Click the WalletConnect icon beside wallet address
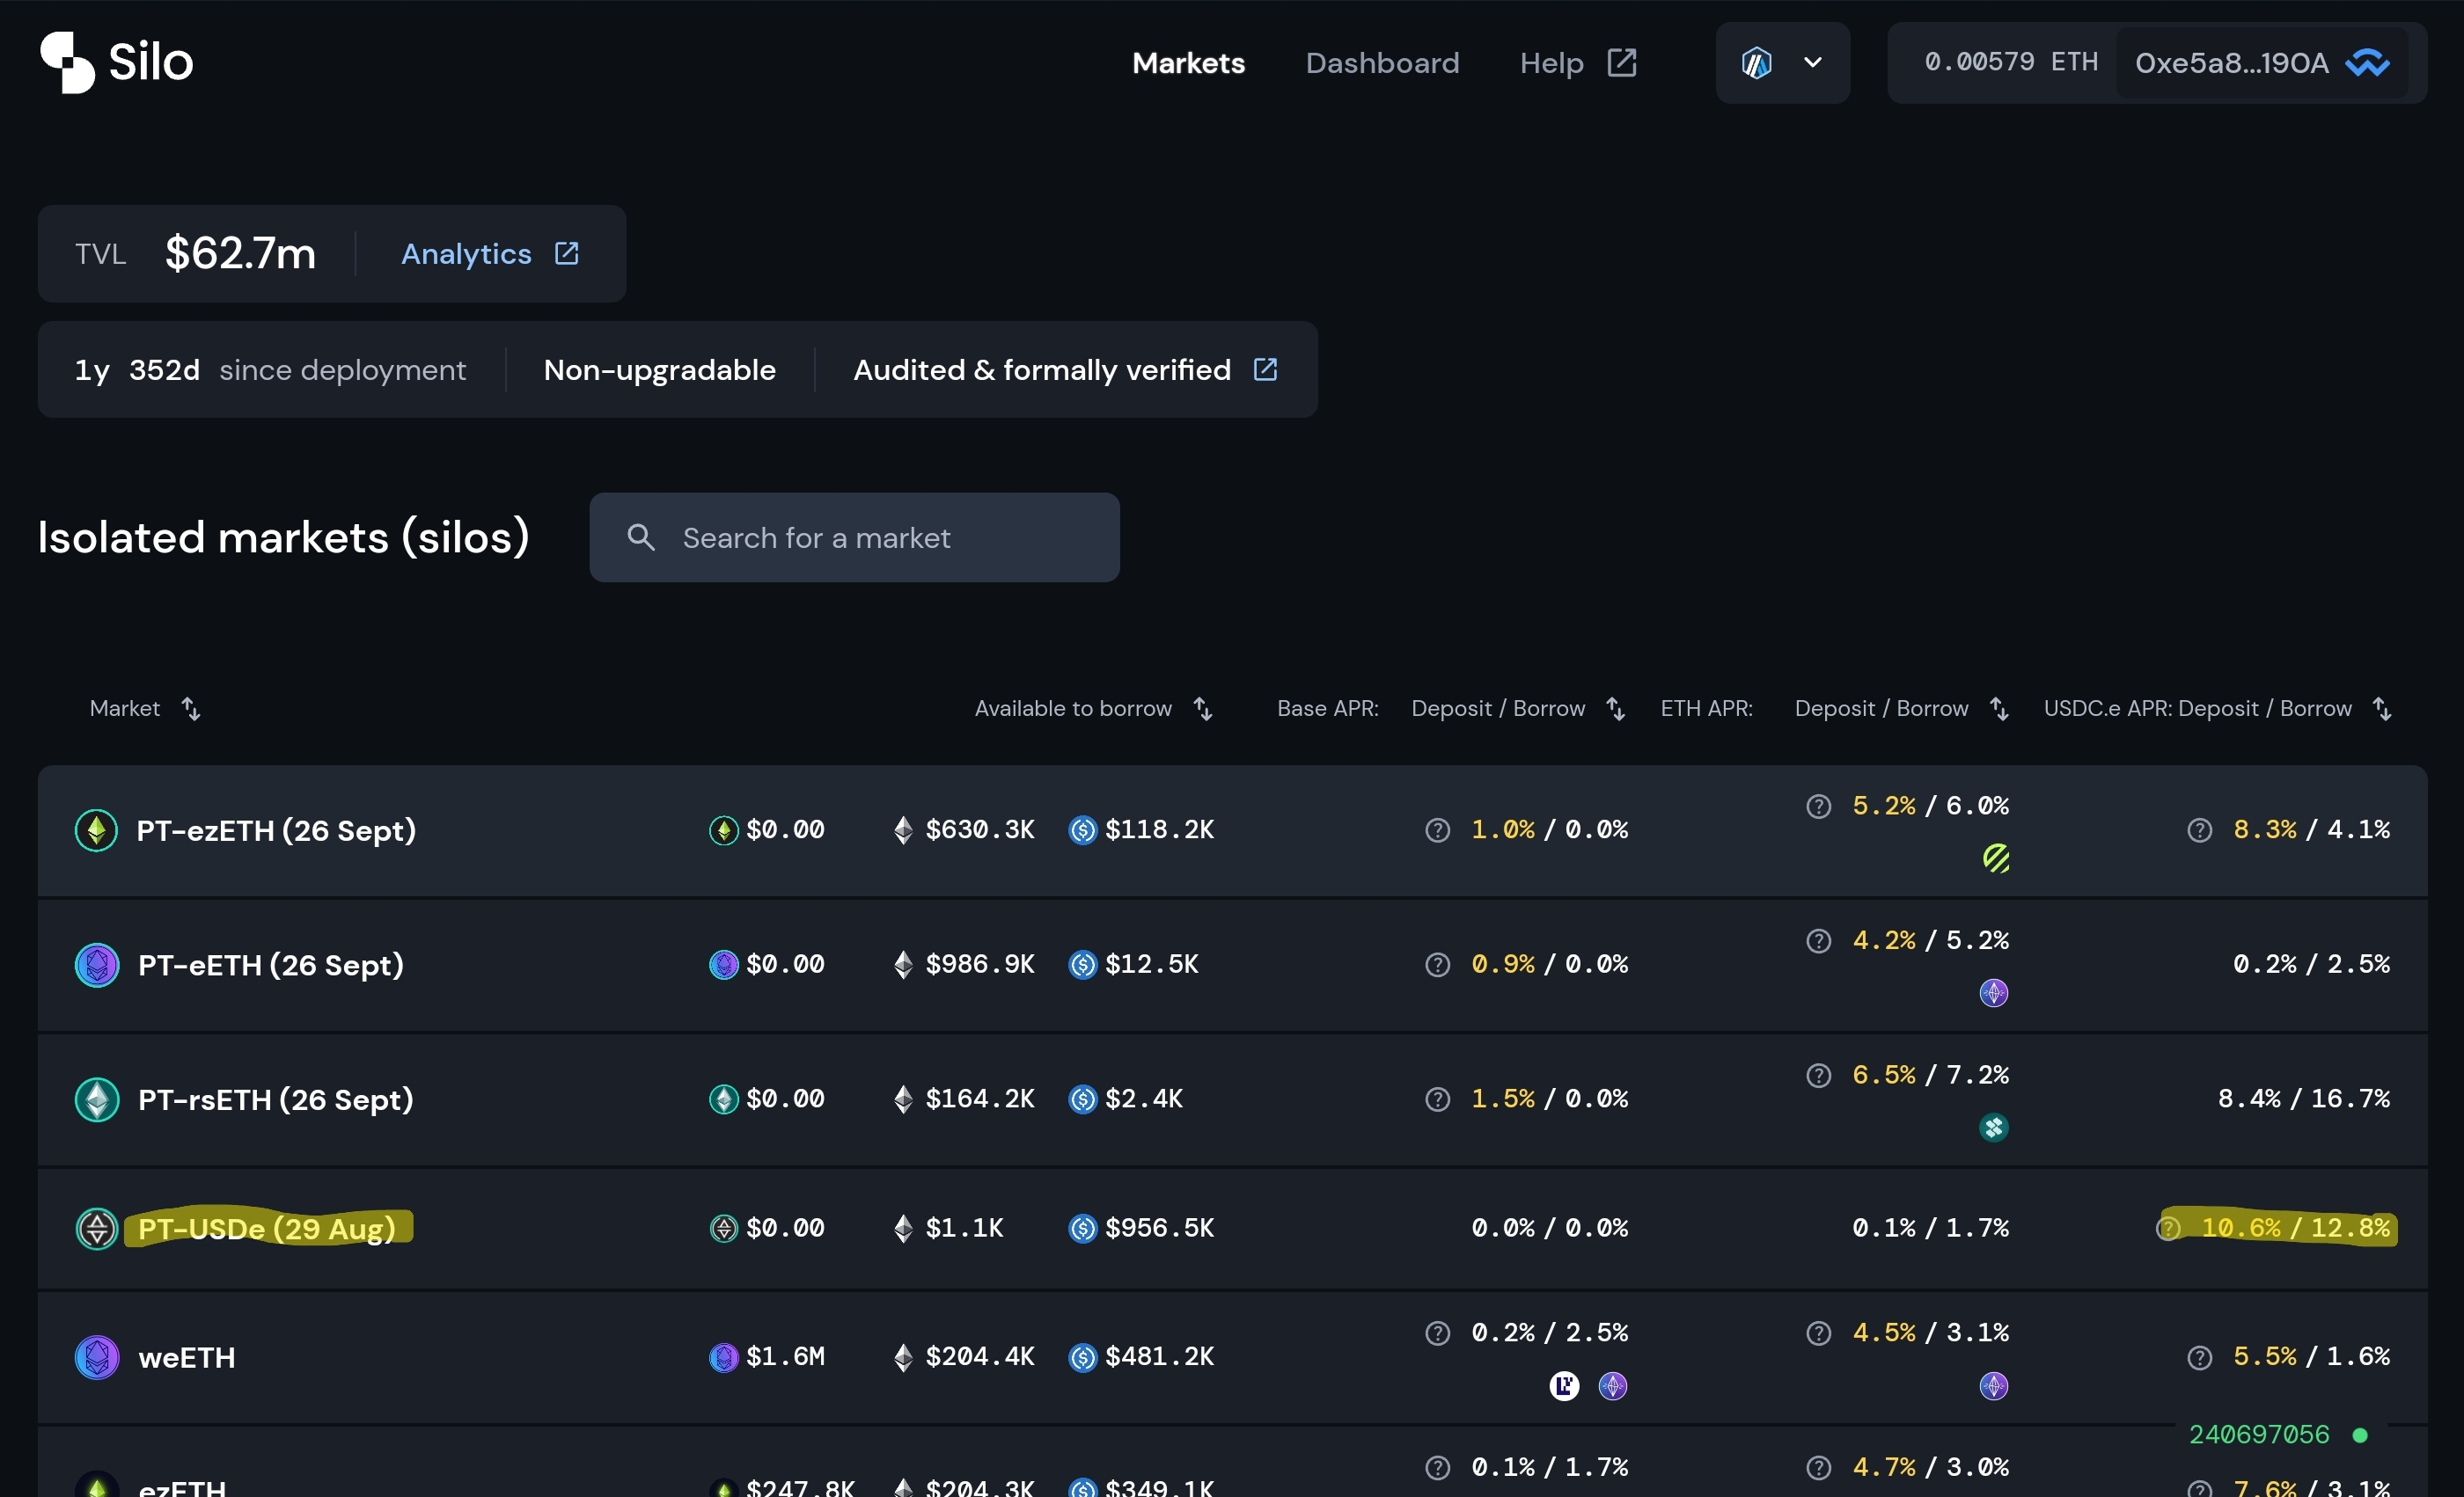Image resolution: width=2464 pixels, height=1497 pixels. pyautogui.click(x=2367, y=63)
